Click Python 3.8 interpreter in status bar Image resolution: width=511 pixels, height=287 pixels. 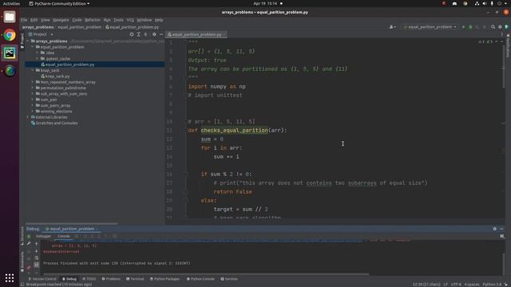tap(492, 285)
